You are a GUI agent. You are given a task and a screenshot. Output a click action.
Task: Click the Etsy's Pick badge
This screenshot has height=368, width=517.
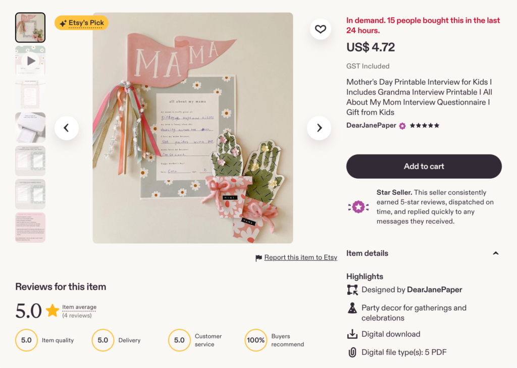point(81,23)
